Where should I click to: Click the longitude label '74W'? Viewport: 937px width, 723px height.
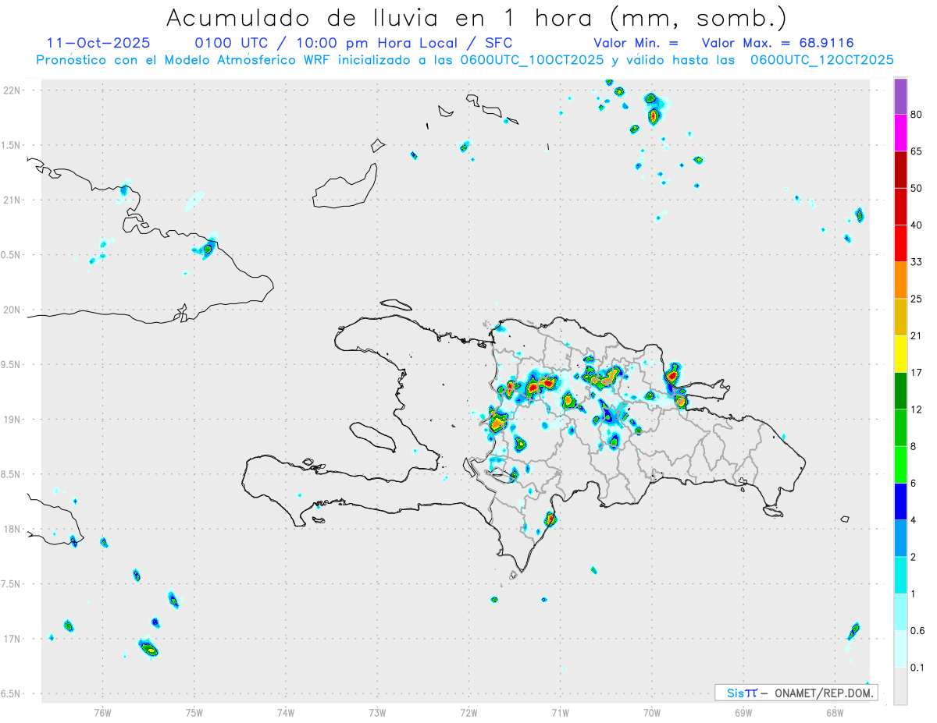286,712
